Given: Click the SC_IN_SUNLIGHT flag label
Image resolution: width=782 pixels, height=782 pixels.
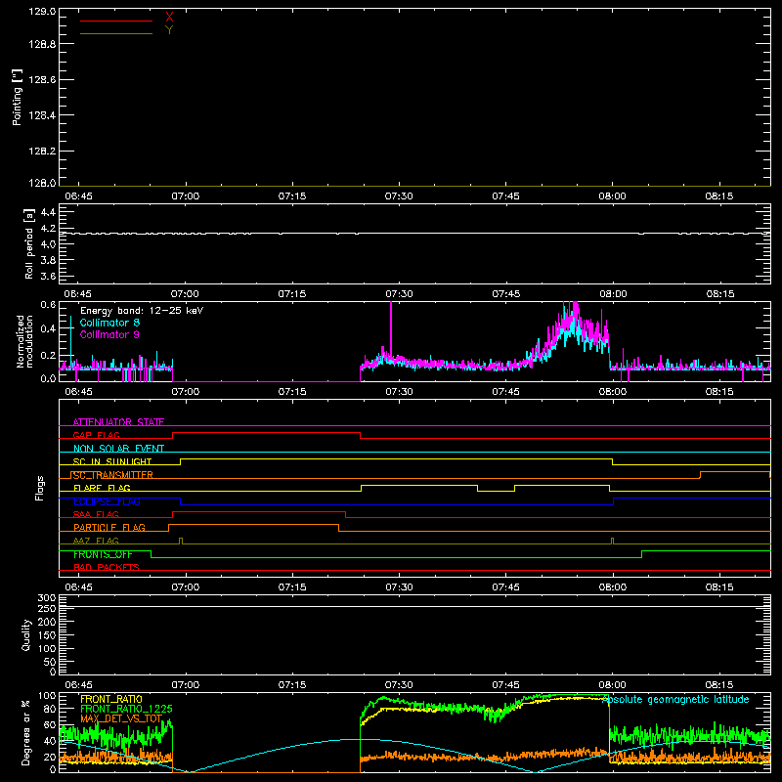Looking at the screenshot, I should pyautogui.click(x=112, y=461).
